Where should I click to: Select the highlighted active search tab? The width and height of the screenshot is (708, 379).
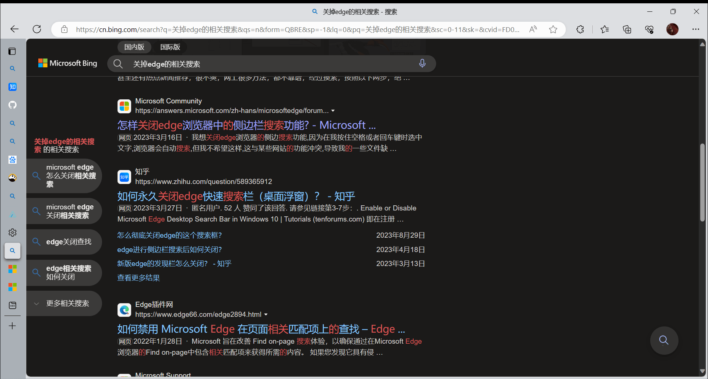(x=13, y=251)
